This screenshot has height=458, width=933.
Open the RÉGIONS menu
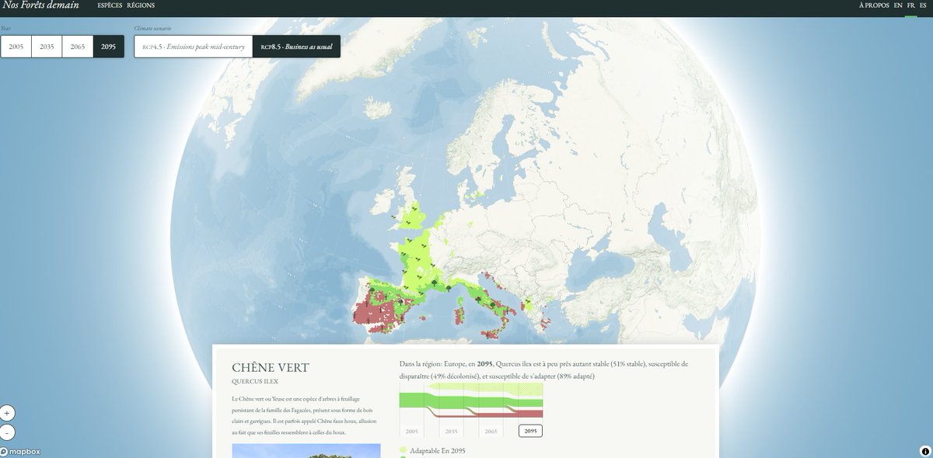click(x=141, y=5)
